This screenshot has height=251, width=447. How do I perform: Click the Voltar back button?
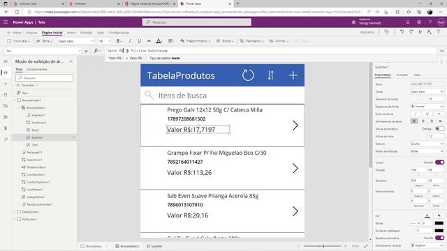click(x=14, y=33)
